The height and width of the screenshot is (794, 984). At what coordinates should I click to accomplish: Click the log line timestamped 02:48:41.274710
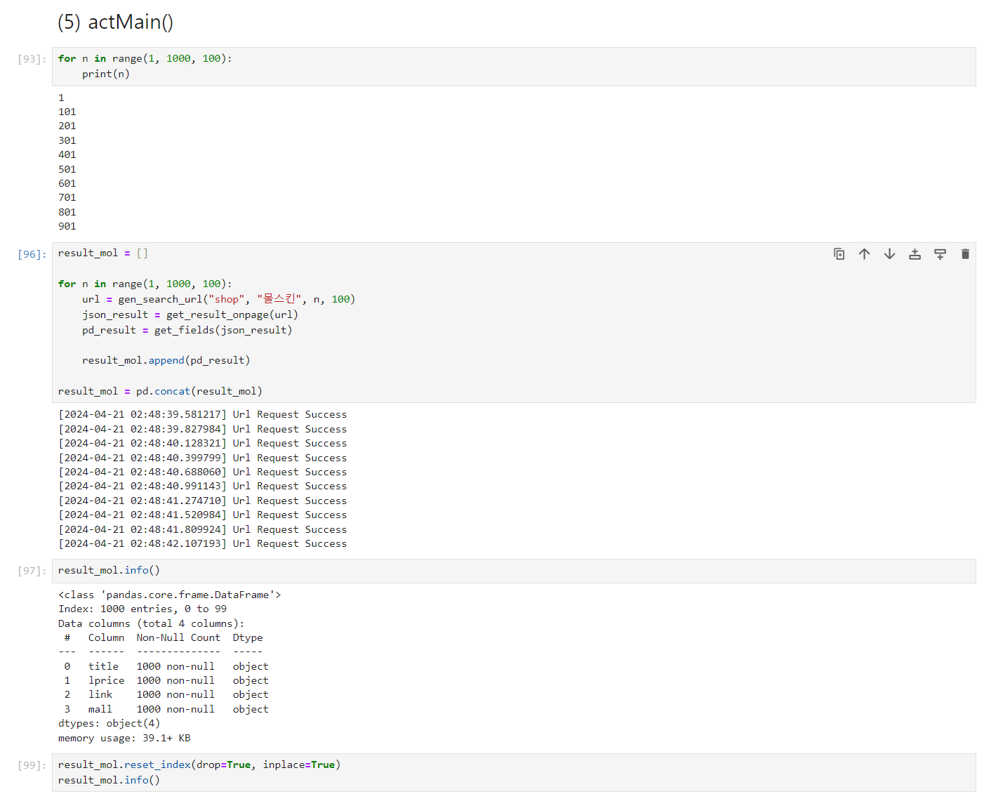[203, 501]
